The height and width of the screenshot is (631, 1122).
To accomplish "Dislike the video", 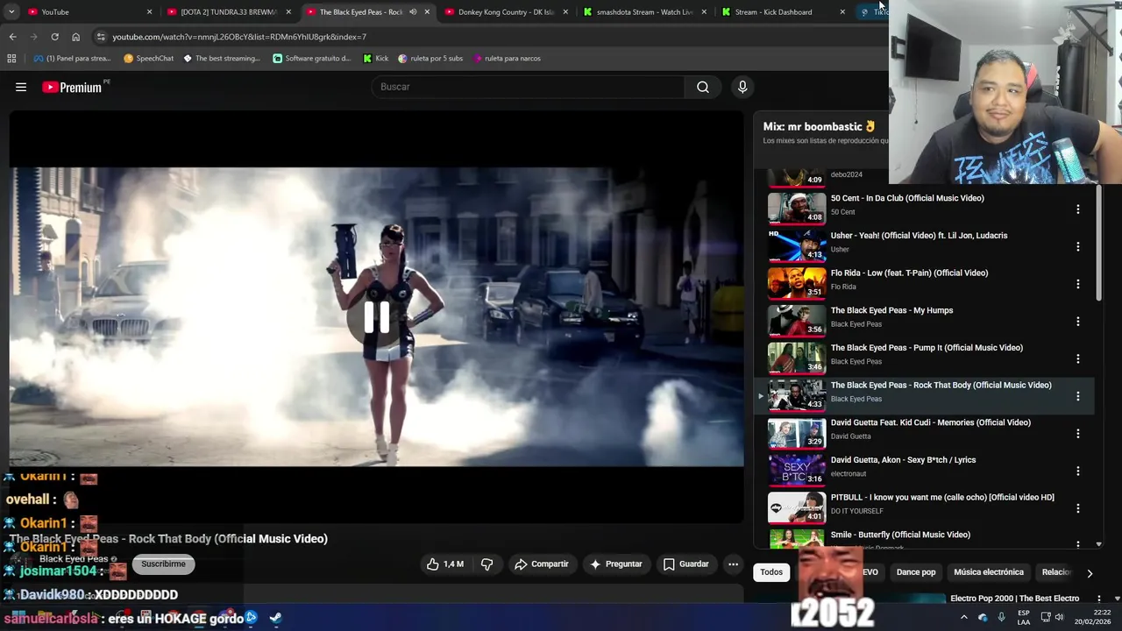I will 486,564.
